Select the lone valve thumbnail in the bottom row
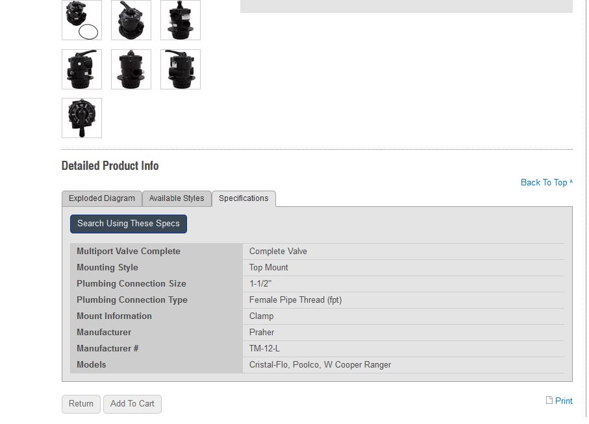 (x=81, y=117)
